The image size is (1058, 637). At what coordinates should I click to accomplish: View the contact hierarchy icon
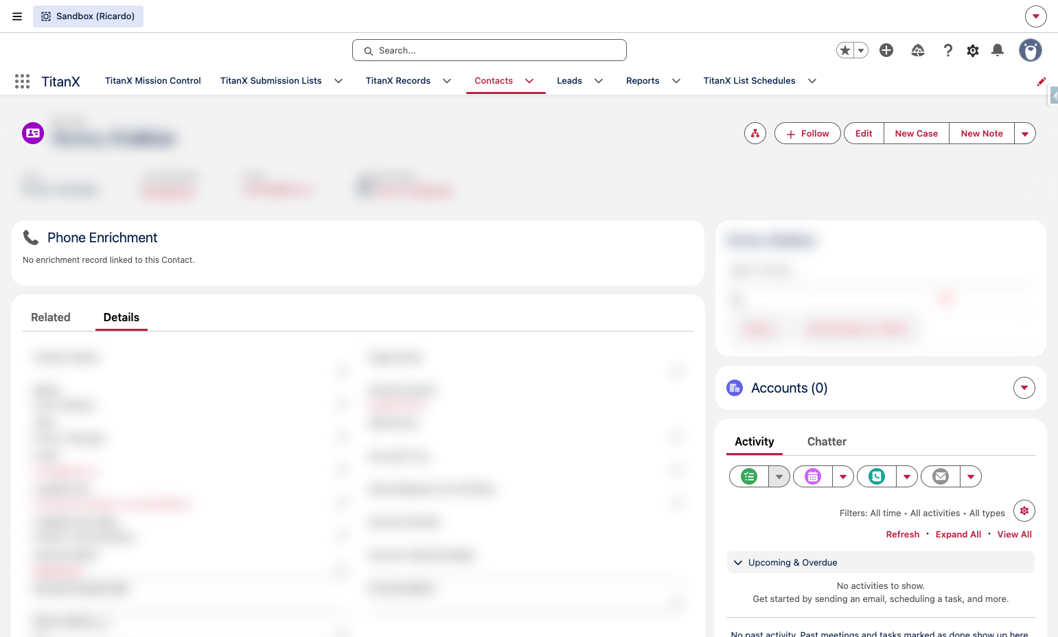[755, 133]
